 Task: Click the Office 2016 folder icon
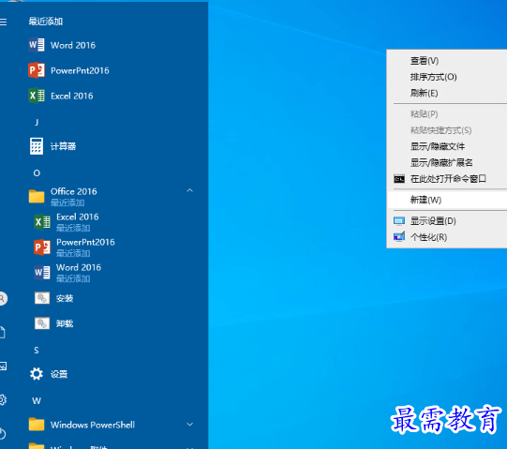point(37,196)
